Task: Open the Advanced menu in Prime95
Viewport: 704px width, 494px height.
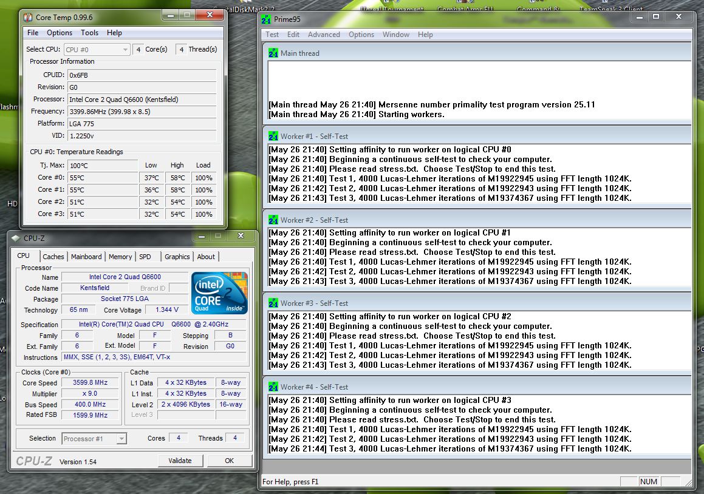Action: coord(324,35)
